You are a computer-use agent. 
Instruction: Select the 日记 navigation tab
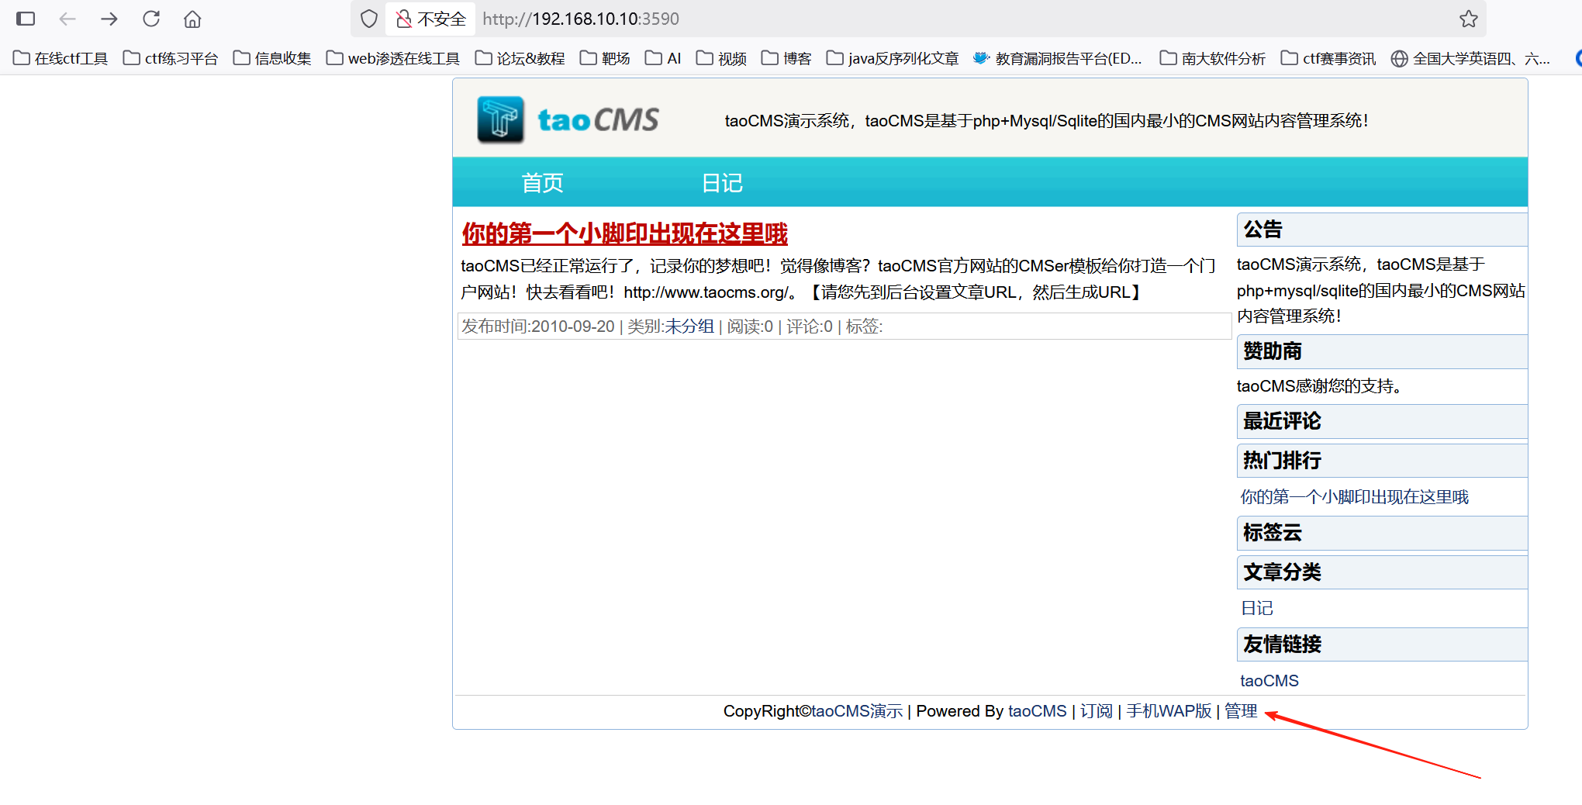(x=722, y=183)
